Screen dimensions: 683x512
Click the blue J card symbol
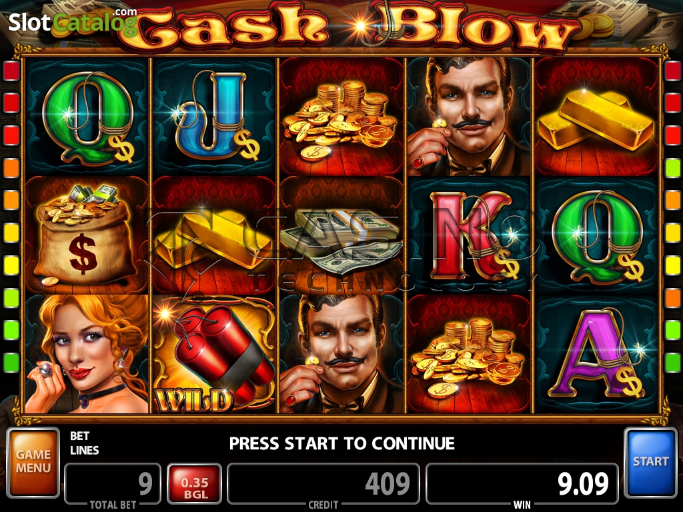point(214,117)
